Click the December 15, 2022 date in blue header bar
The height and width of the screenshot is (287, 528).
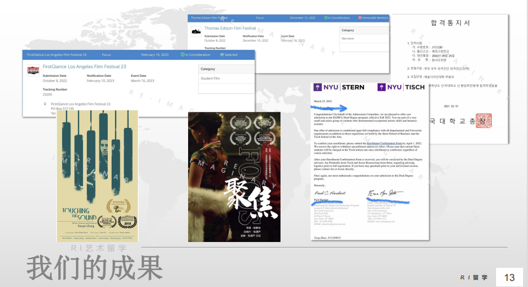(302, 18)
